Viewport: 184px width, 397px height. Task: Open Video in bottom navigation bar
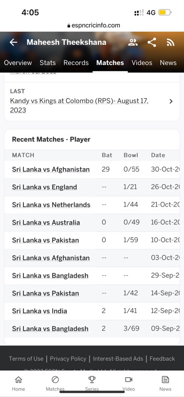[129, 383]
